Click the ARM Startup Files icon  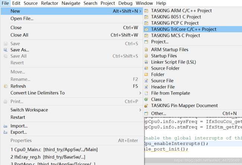coord(146,49)
